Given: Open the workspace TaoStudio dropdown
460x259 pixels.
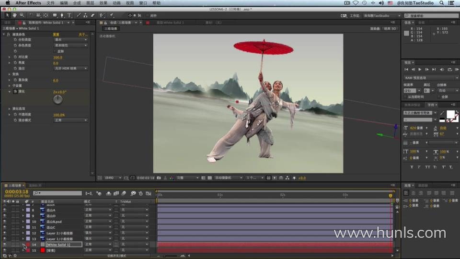Looking at the screenshot, I should click(382, 15).
